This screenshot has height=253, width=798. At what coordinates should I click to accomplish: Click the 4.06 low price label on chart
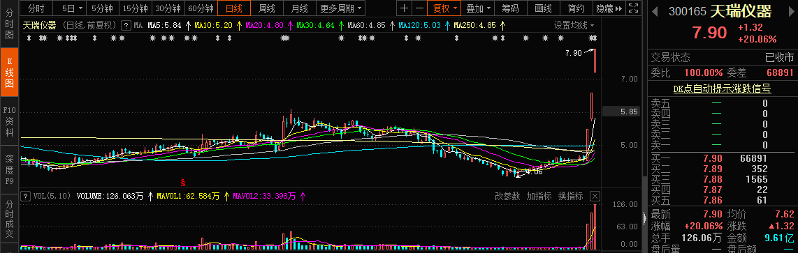(x=535, y=172)
